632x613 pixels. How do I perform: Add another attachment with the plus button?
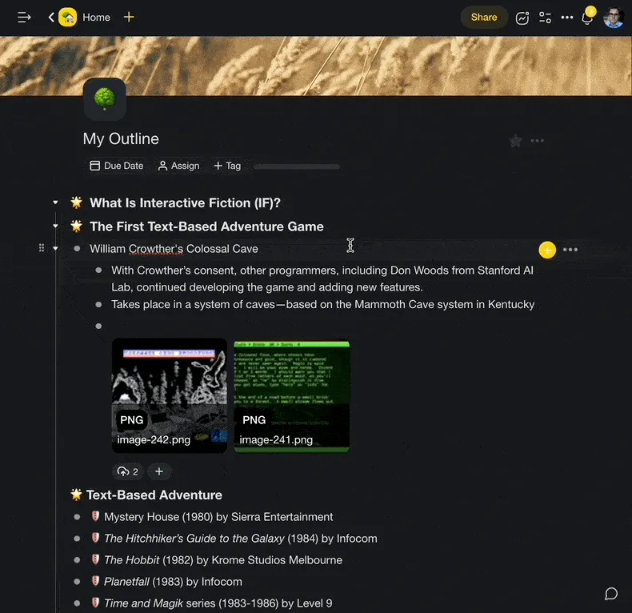159,471
